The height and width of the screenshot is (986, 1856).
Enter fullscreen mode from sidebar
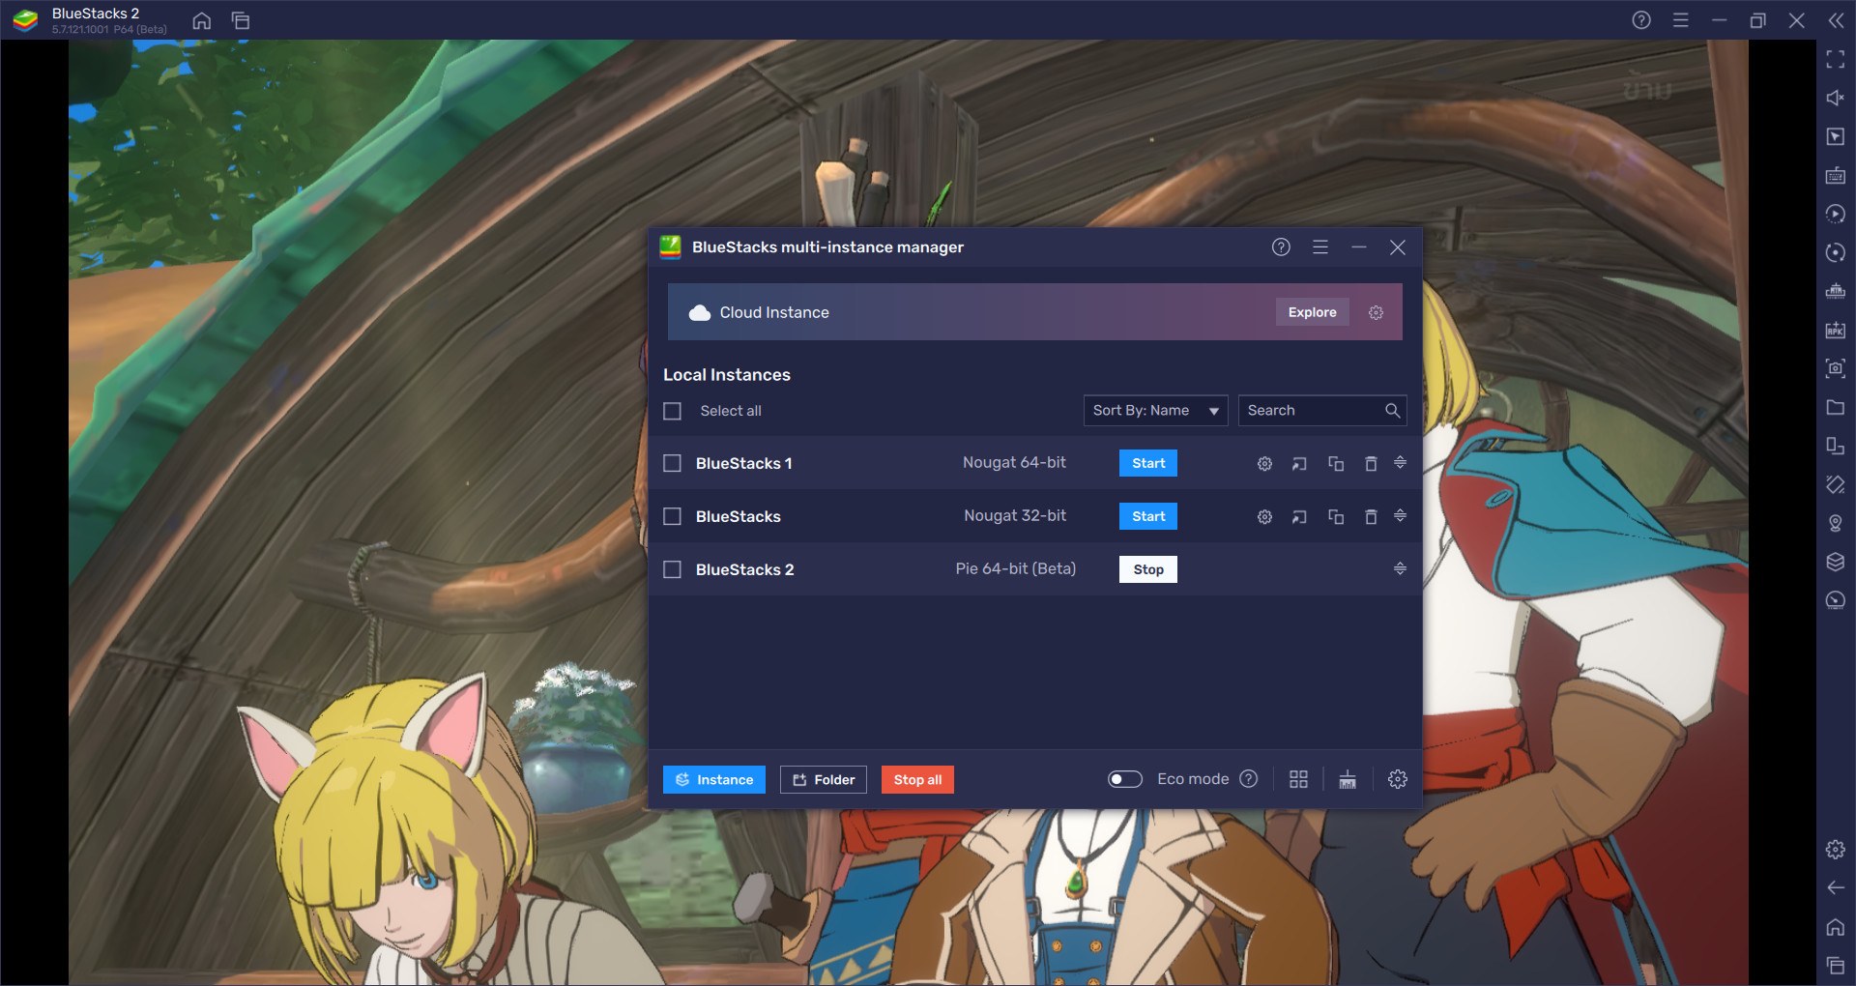coord(1836,60)
